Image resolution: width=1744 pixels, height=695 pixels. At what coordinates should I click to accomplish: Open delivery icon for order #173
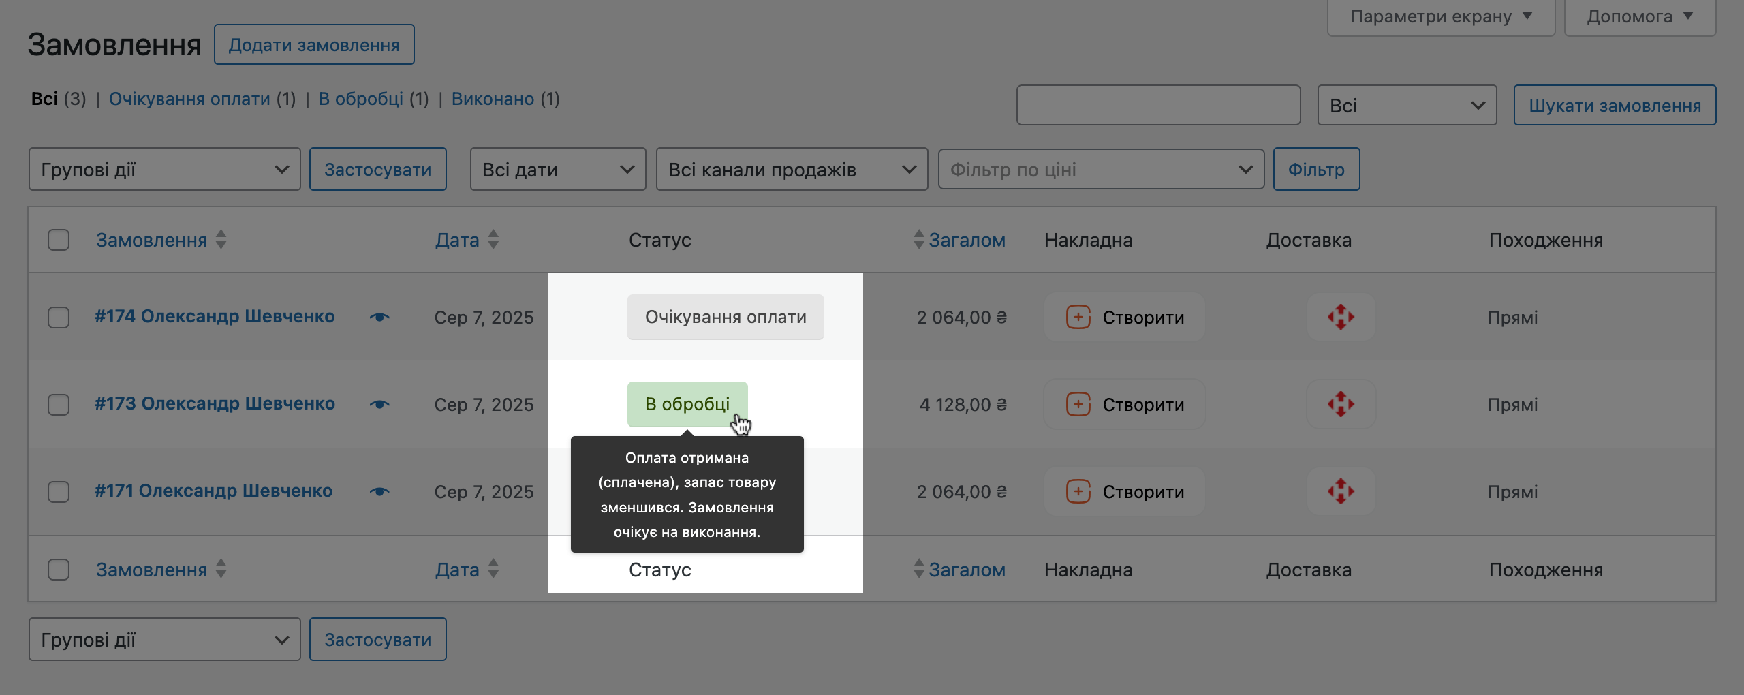click(1341, 404)
